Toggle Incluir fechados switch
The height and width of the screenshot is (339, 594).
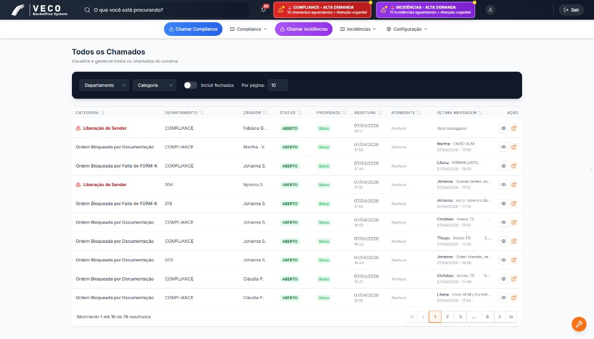click(x=190, y=85)
